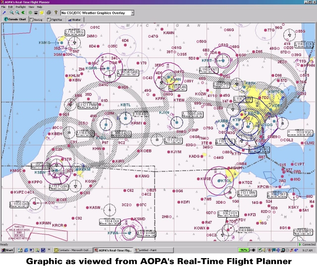Click the 111.2 LFD VOR label
This screenshot has width=317, height=270.
[x=173, y=140]
